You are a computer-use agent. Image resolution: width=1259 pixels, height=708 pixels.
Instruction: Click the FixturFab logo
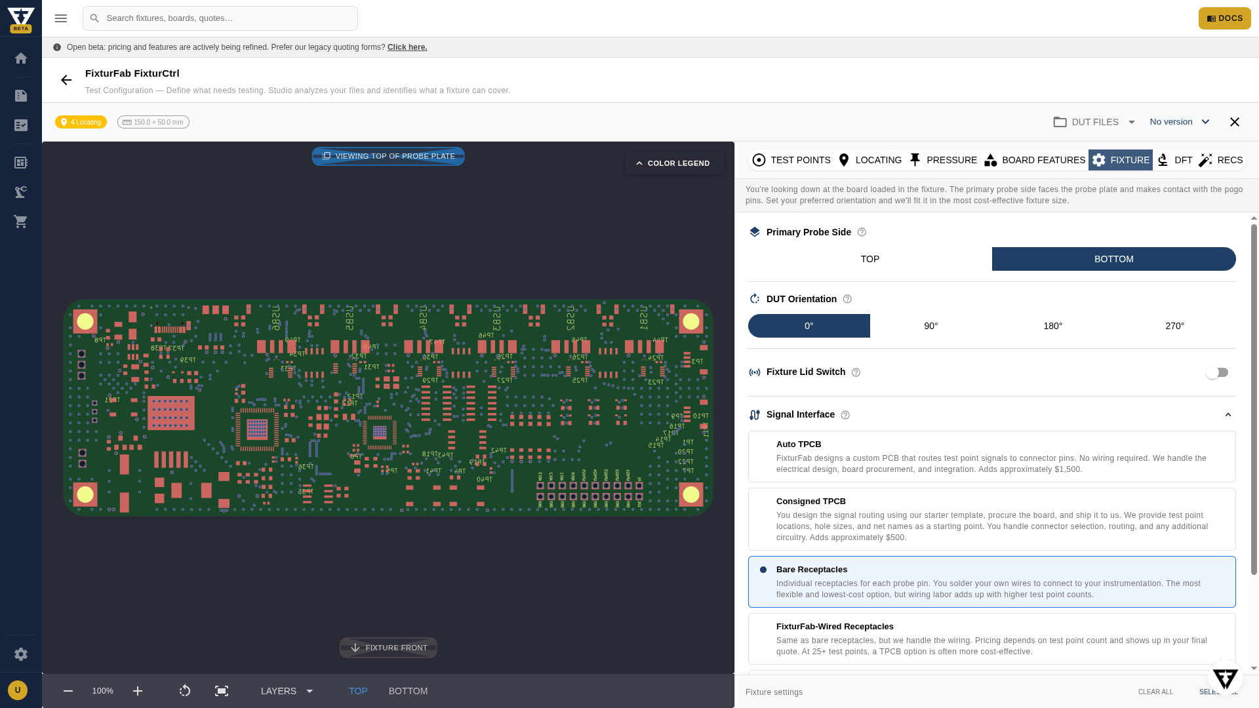click(21, 18)
